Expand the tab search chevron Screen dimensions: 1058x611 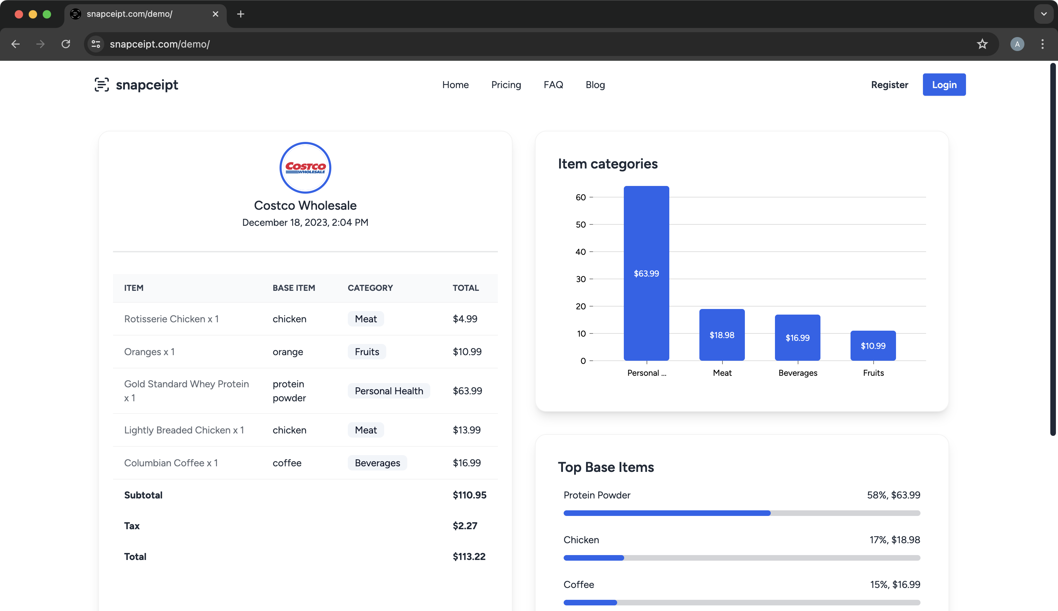[x=1044, y=14]
